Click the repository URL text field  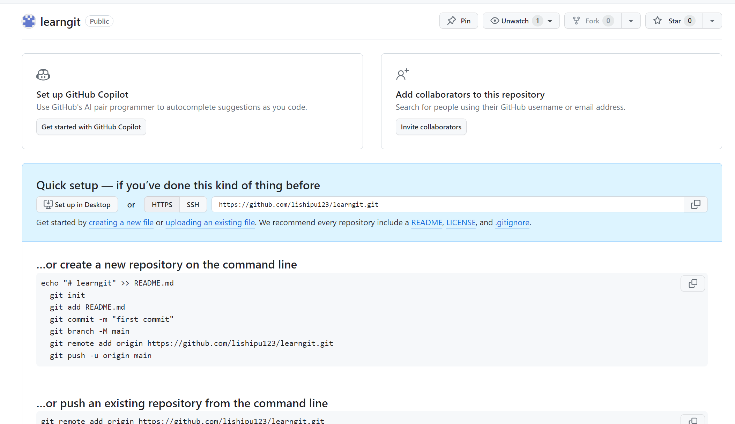(x=447, y=205)
